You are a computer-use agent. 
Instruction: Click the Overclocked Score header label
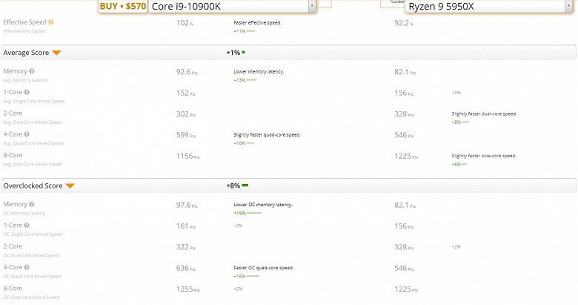pos(33,186)
